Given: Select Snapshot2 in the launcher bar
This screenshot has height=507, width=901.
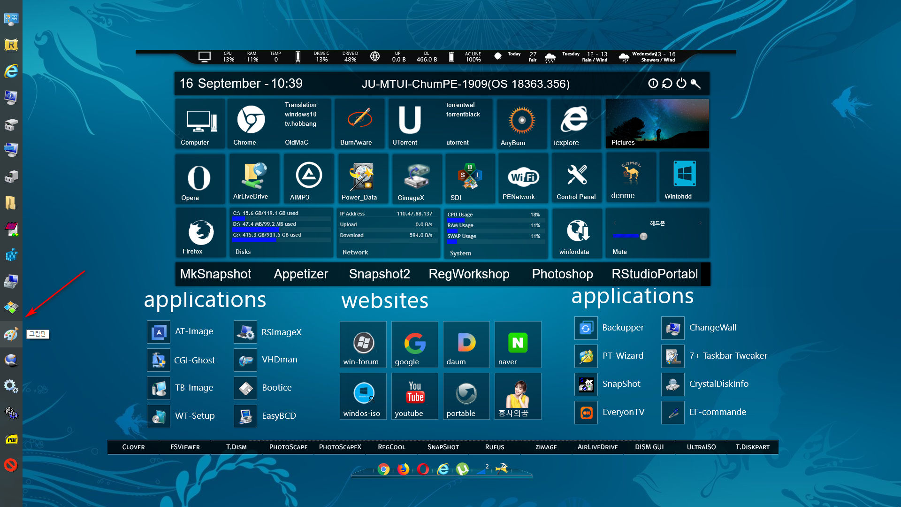Looking at the screenshot, I should [x=379, y=274].
